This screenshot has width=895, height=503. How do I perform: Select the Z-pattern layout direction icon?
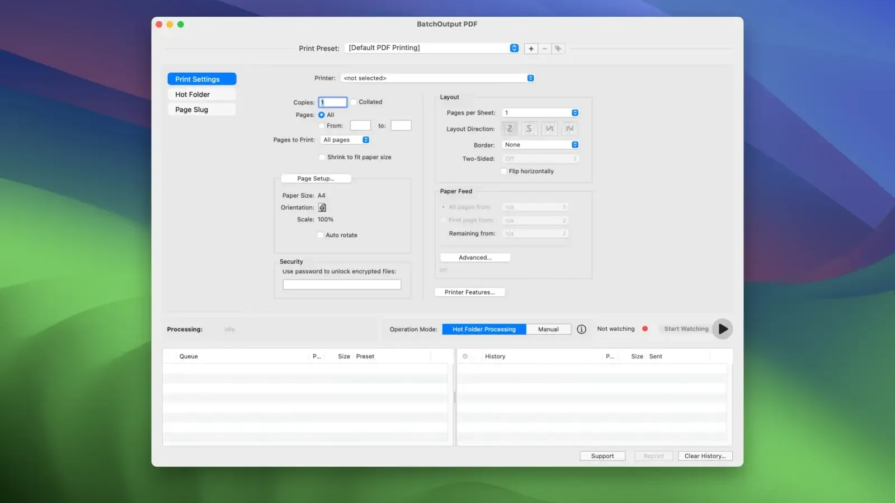pyautogui.click(x=509, y=129)
